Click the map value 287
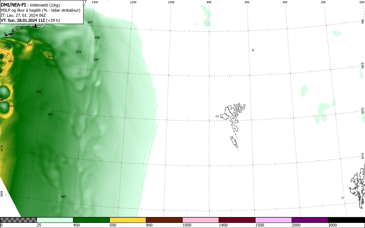Viewport: 365px width, 228px height. (63, 197)
